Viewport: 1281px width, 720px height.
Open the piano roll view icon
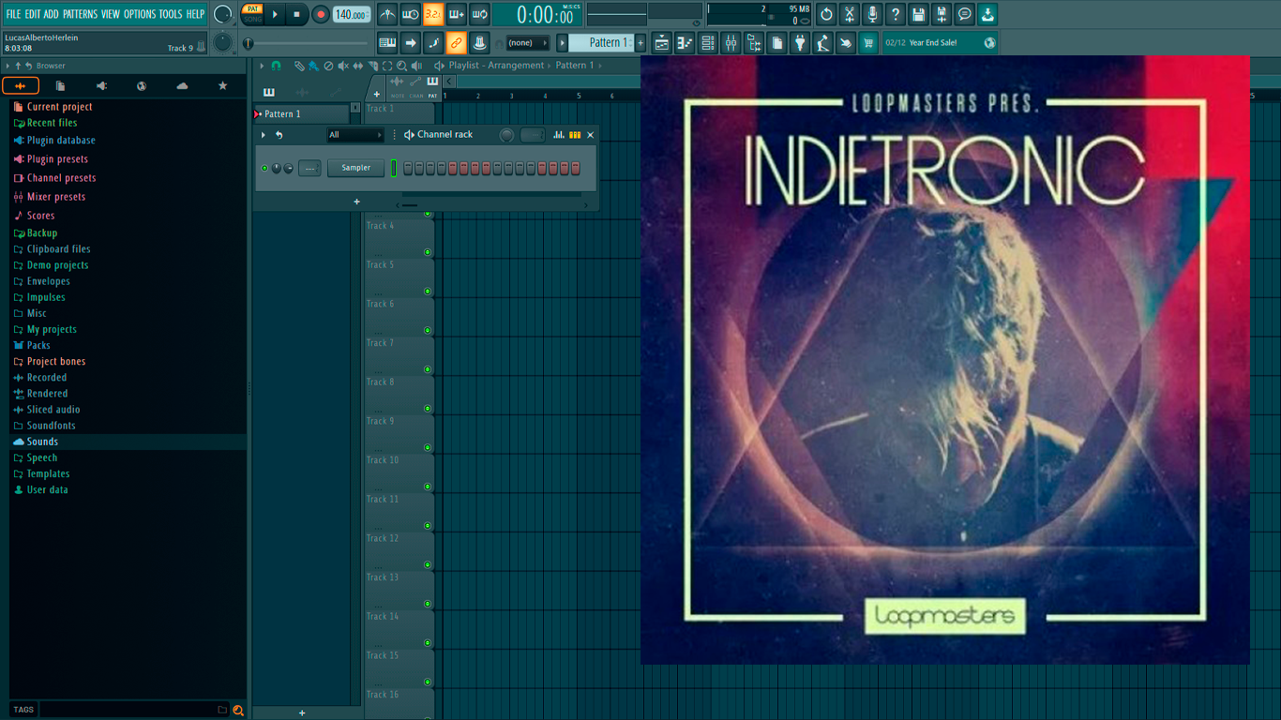[x=685, y=42]
